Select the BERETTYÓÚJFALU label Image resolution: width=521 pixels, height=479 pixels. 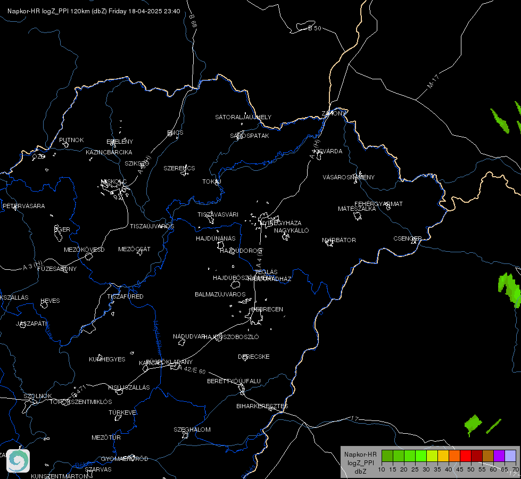[x=234, y=381]
